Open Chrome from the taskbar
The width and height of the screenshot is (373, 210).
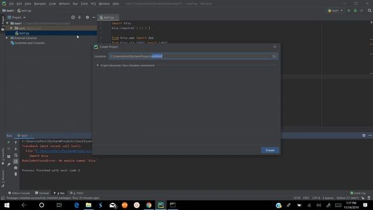pyautogui.click(x=149, y=205)
